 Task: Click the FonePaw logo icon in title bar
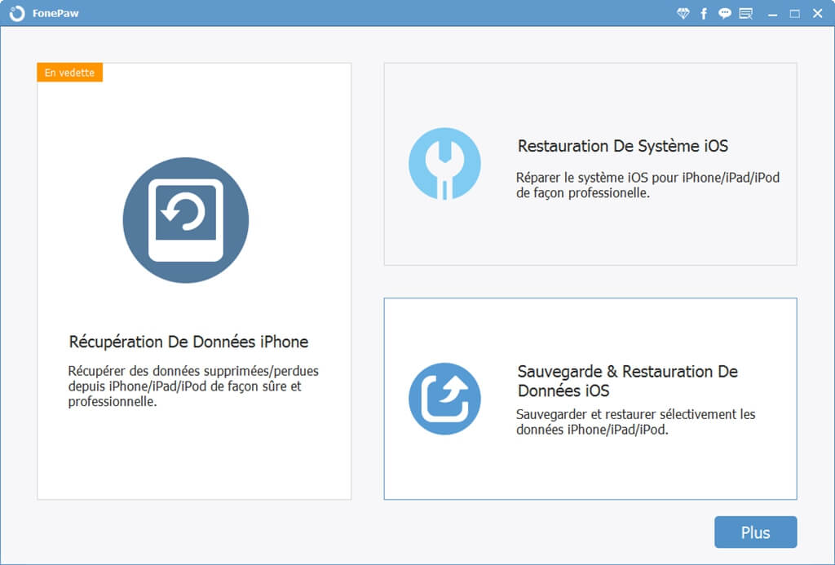click(x=17, y=13)
